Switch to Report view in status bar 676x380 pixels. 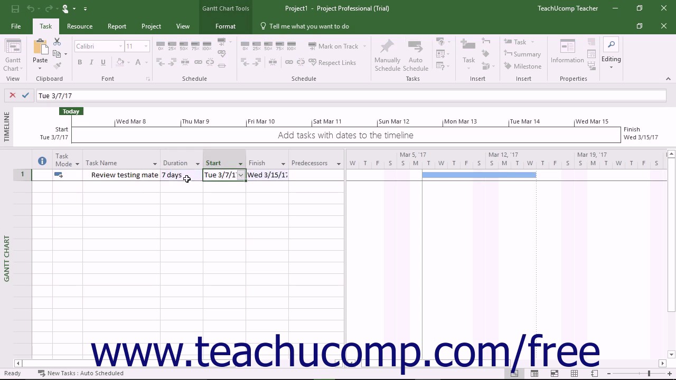point(594,373)
